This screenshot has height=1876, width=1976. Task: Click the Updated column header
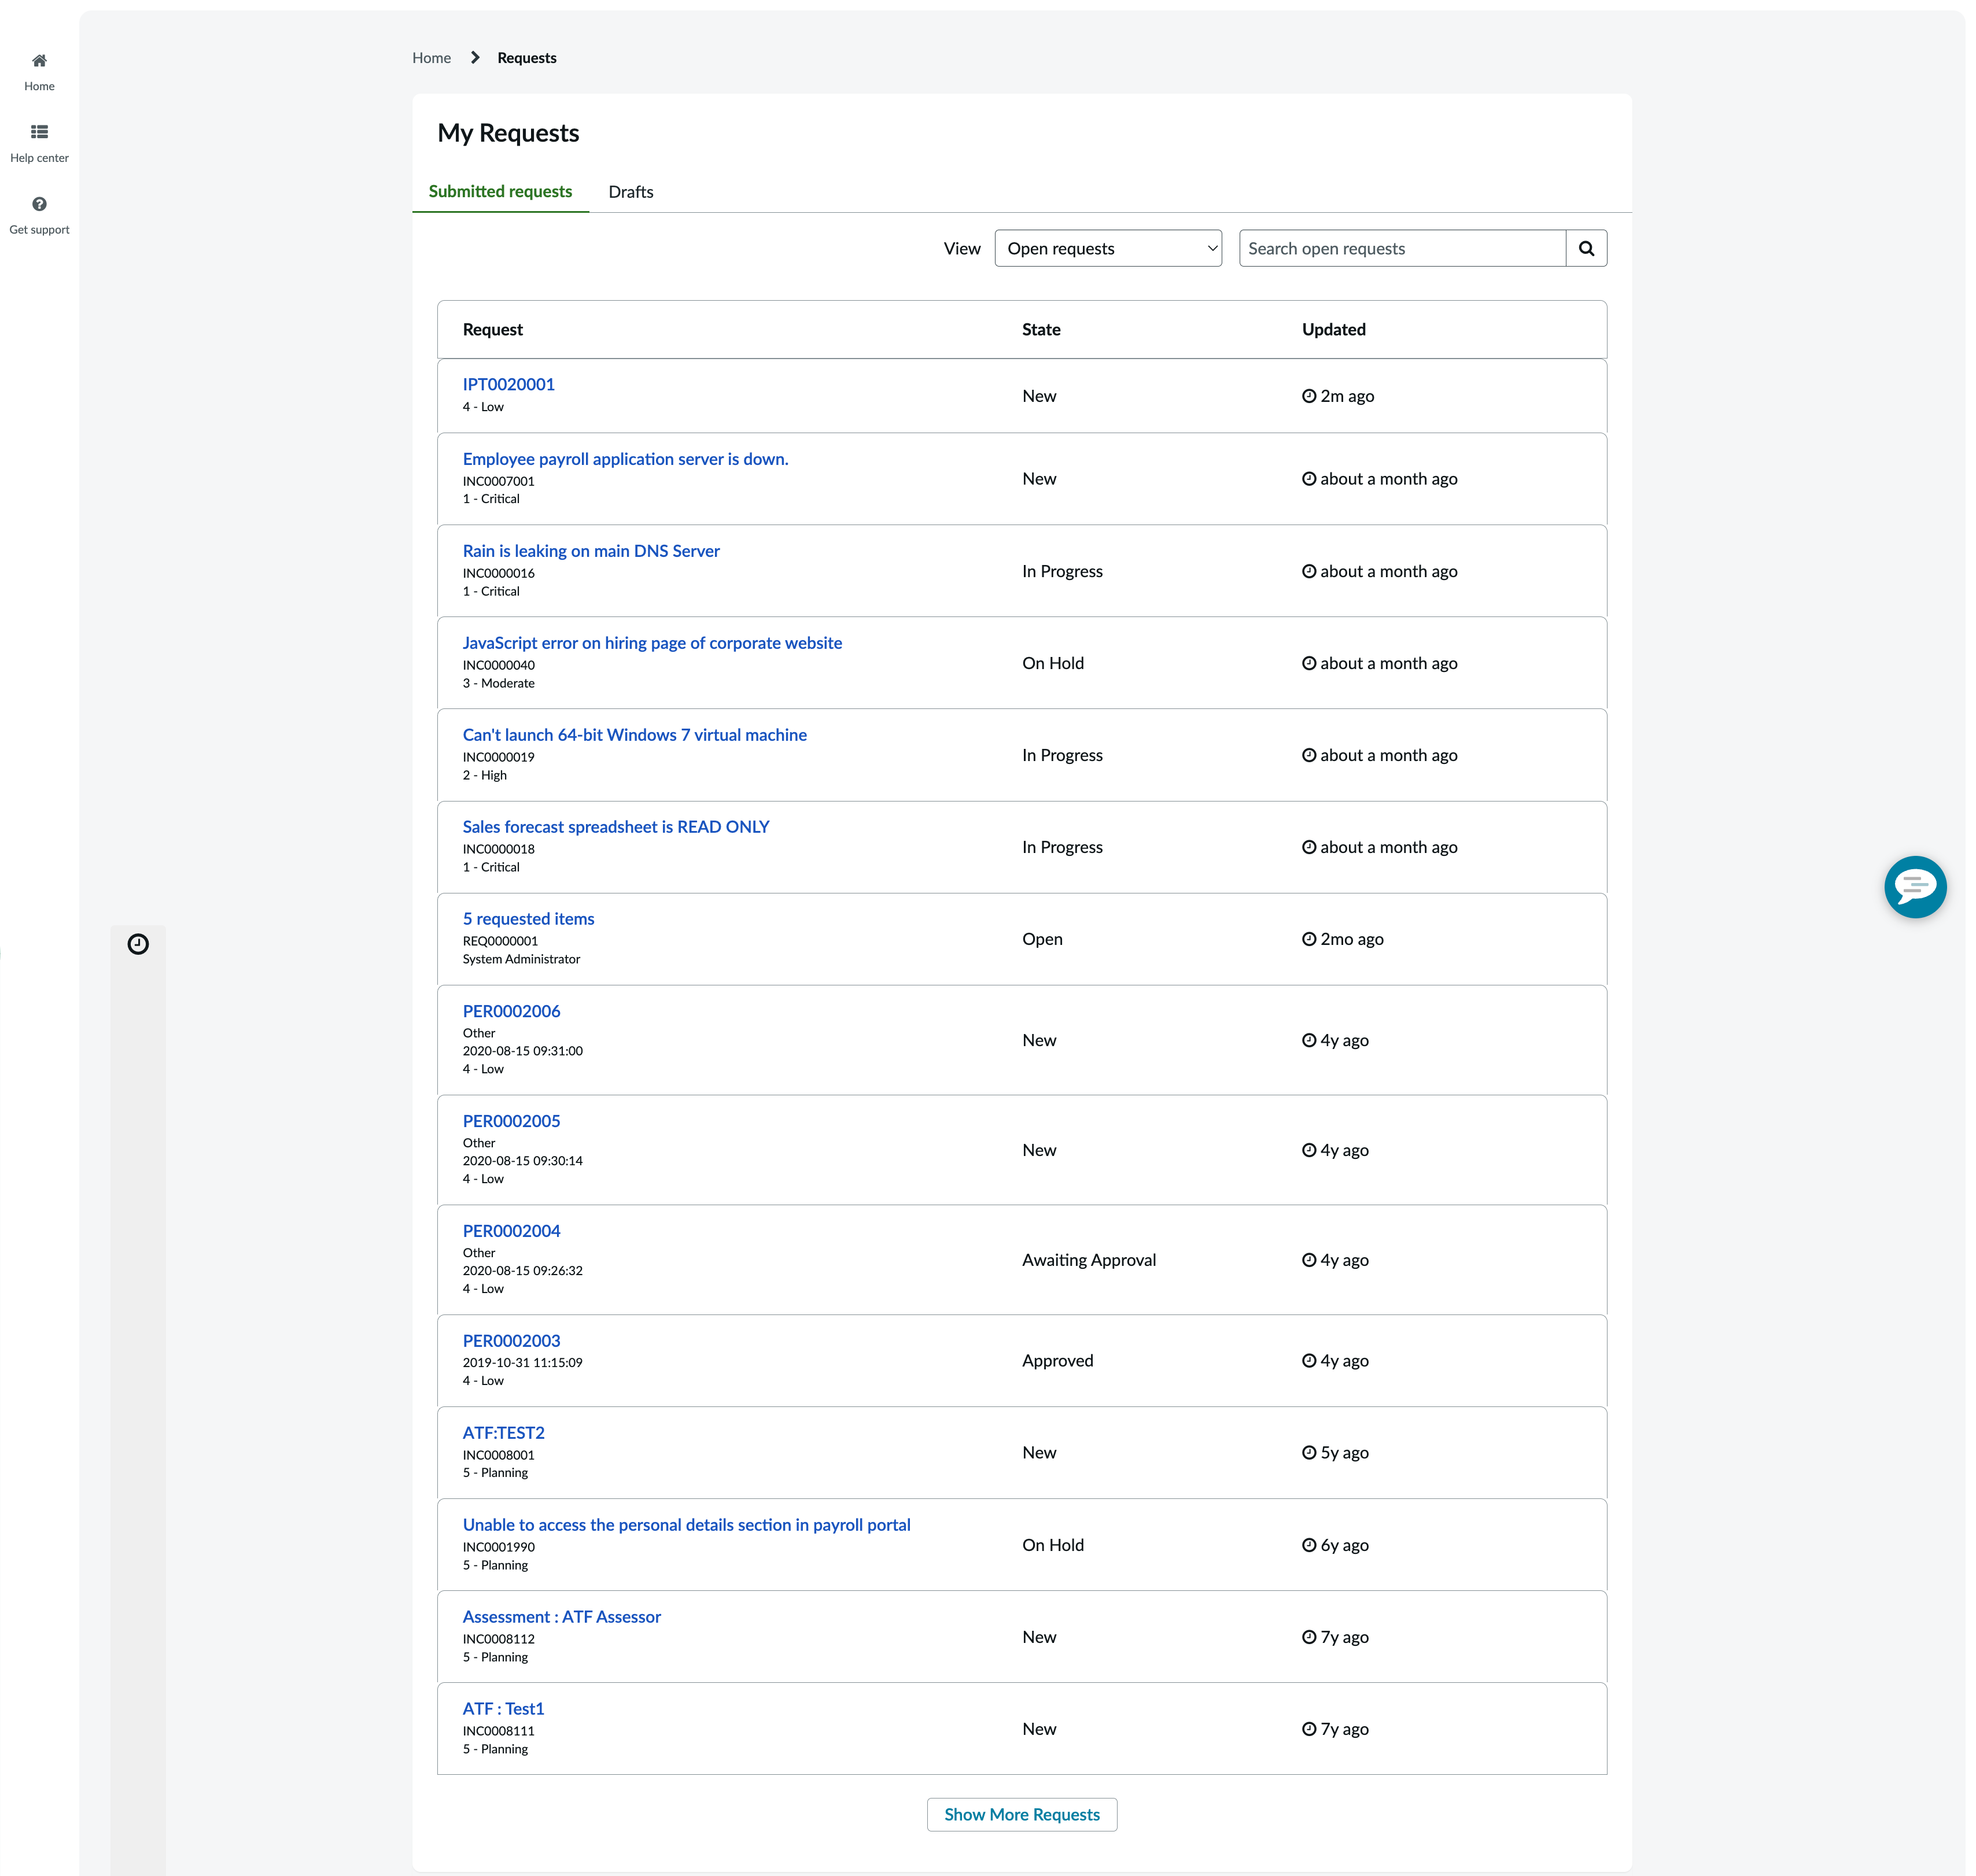pyautogui.click(x=1333, y=330)
